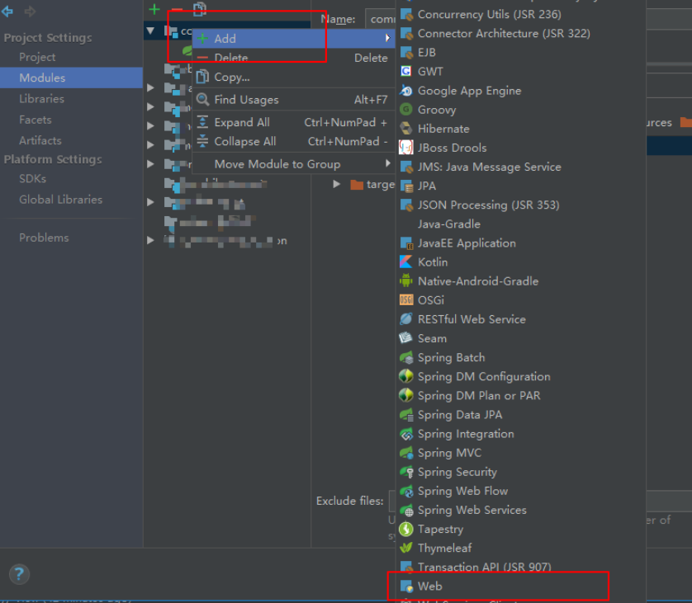Click the Find Usages magnifier icon

202,99
